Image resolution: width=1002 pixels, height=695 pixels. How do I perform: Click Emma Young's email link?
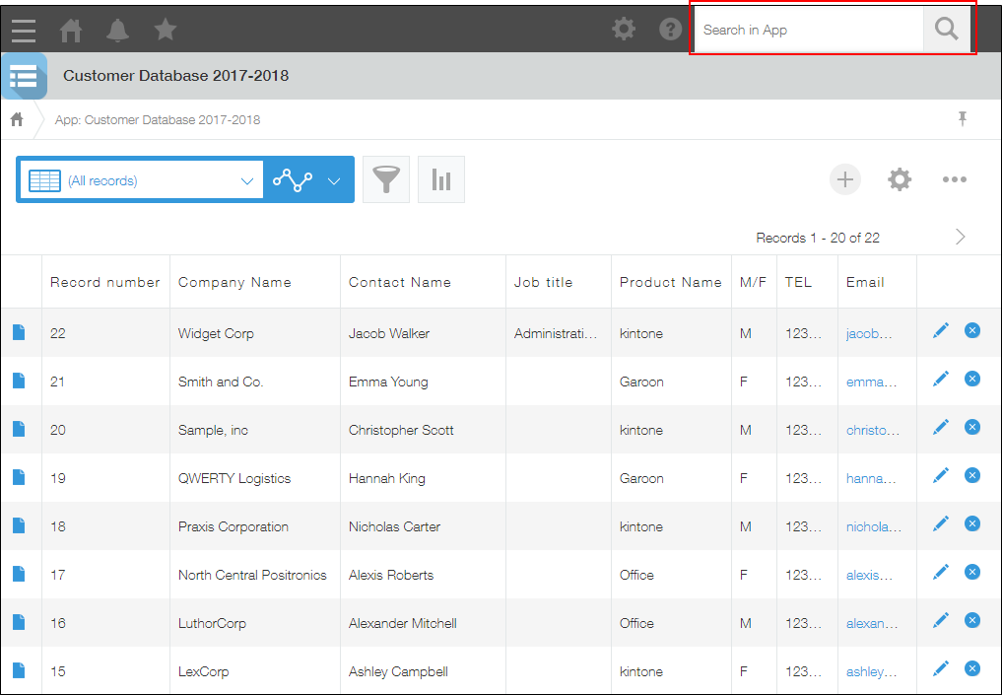[x=872, y=382]
